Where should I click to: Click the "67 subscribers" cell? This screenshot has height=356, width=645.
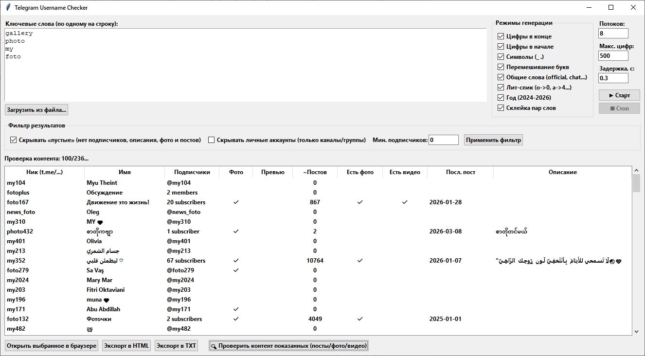tap(186, 261)
